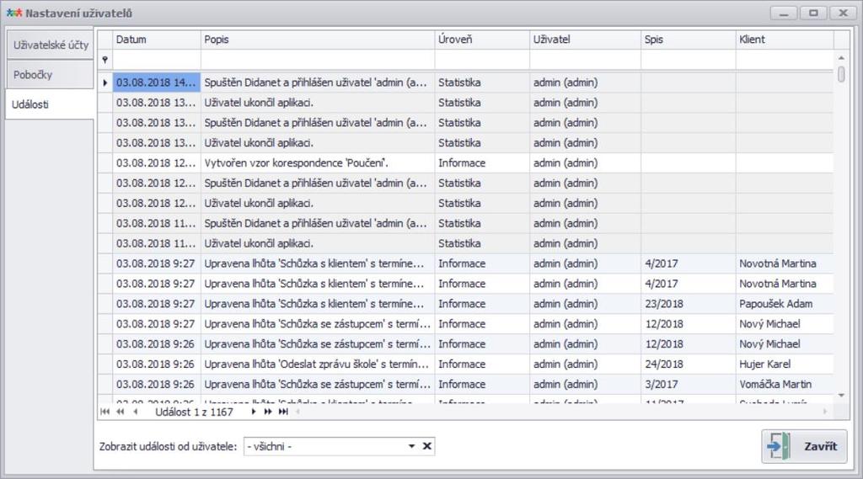
Task: Click Spis cell '23/2018'
Action: (x=688, y=304)
